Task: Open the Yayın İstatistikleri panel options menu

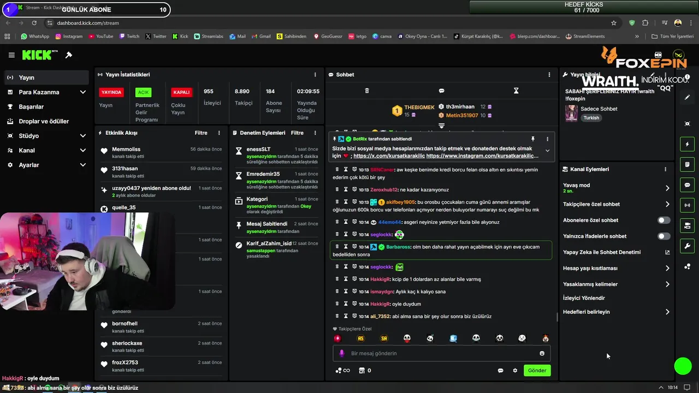Action: 315,75
